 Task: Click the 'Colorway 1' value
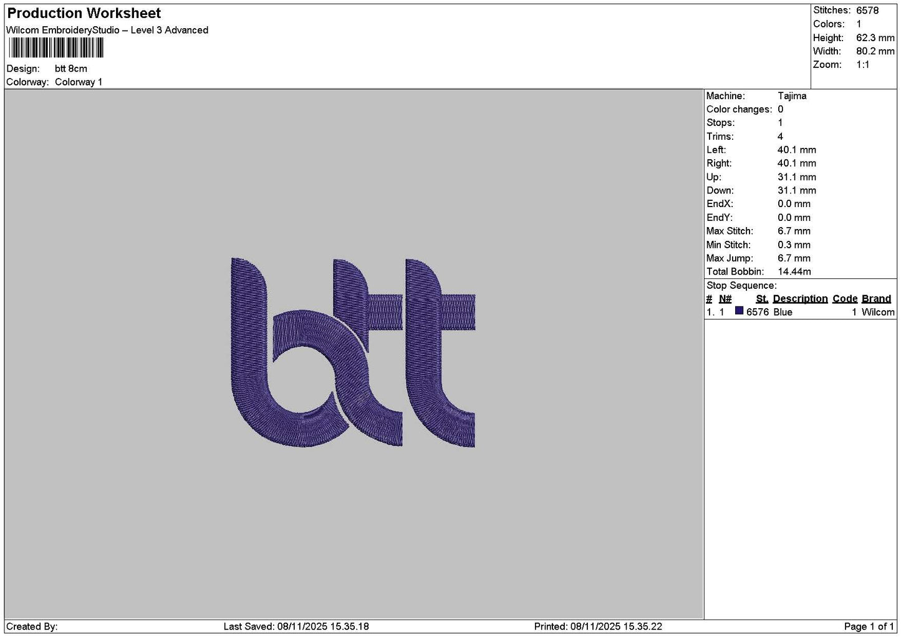79,82
